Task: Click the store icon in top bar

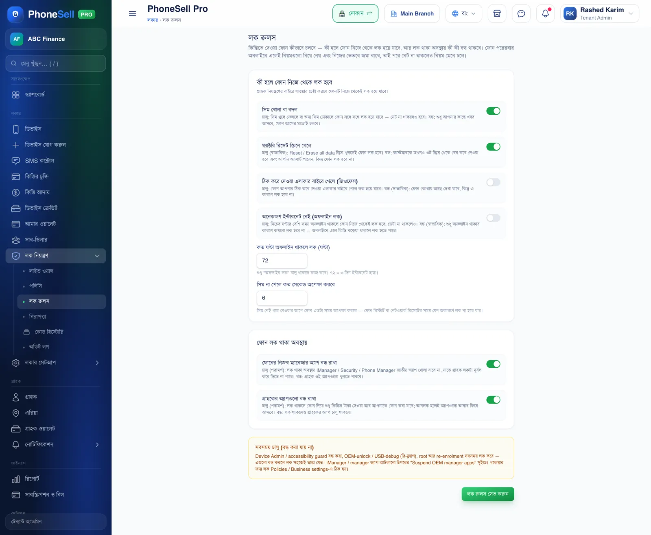Action: (x=497, y=13)
